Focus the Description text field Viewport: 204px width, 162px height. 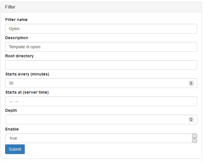101,47
